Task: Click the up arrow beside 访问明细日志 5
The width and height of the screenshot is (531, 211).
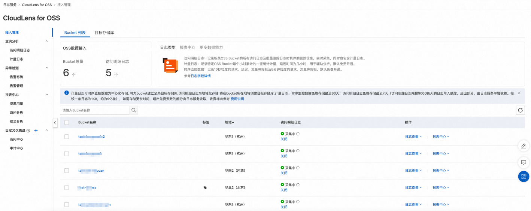Action: 116,75
